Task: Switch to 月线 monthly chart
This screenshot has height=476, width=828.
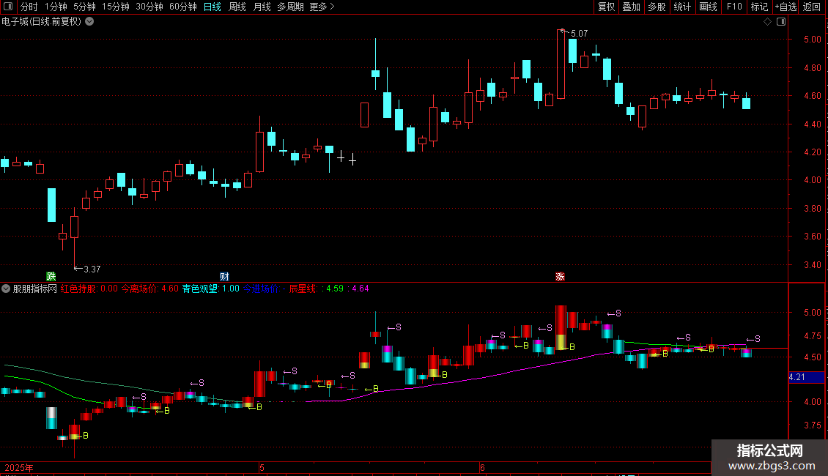Action: pyautogui.click(x=262, y=7)
